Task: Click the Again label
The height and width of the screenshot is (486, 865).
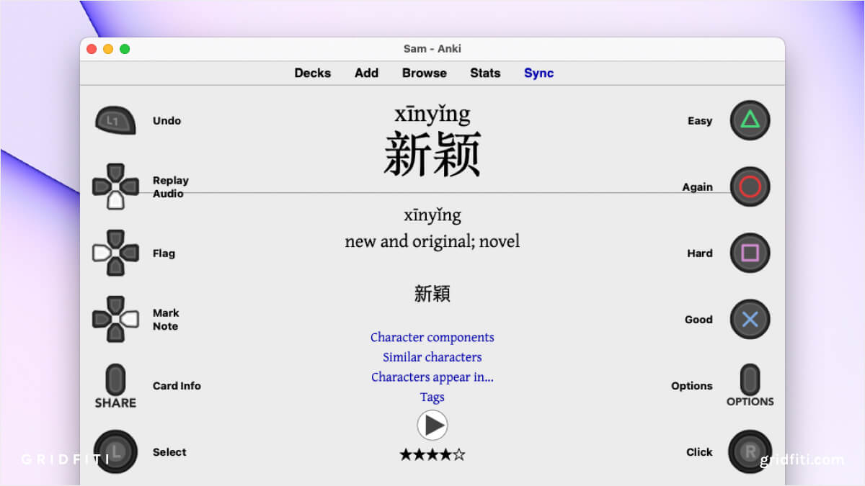Action: click(698, 186)
